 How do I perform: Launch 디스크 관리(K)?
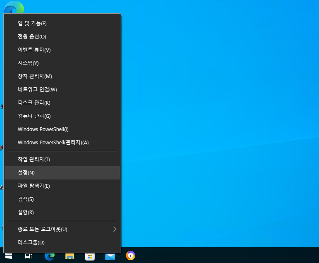click(x=34, y=103)
